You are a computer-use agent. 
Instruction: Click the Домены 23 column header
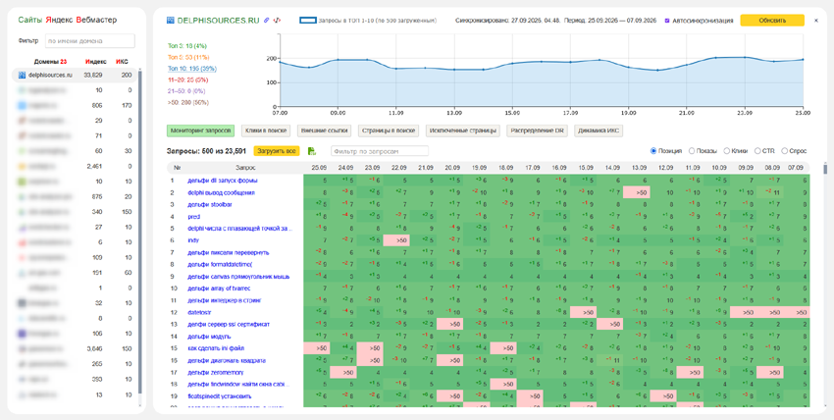50,62
